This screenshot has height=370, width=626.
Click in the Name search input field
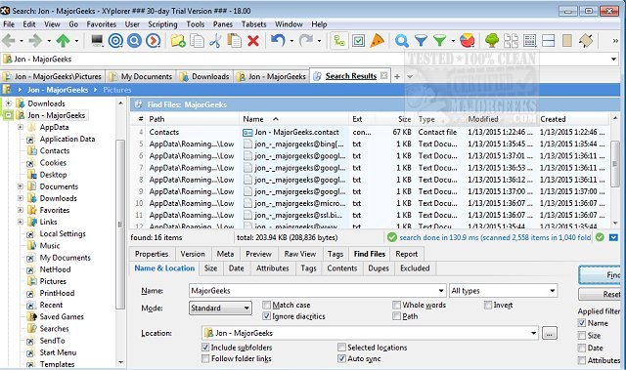click(x=313, y=291)
